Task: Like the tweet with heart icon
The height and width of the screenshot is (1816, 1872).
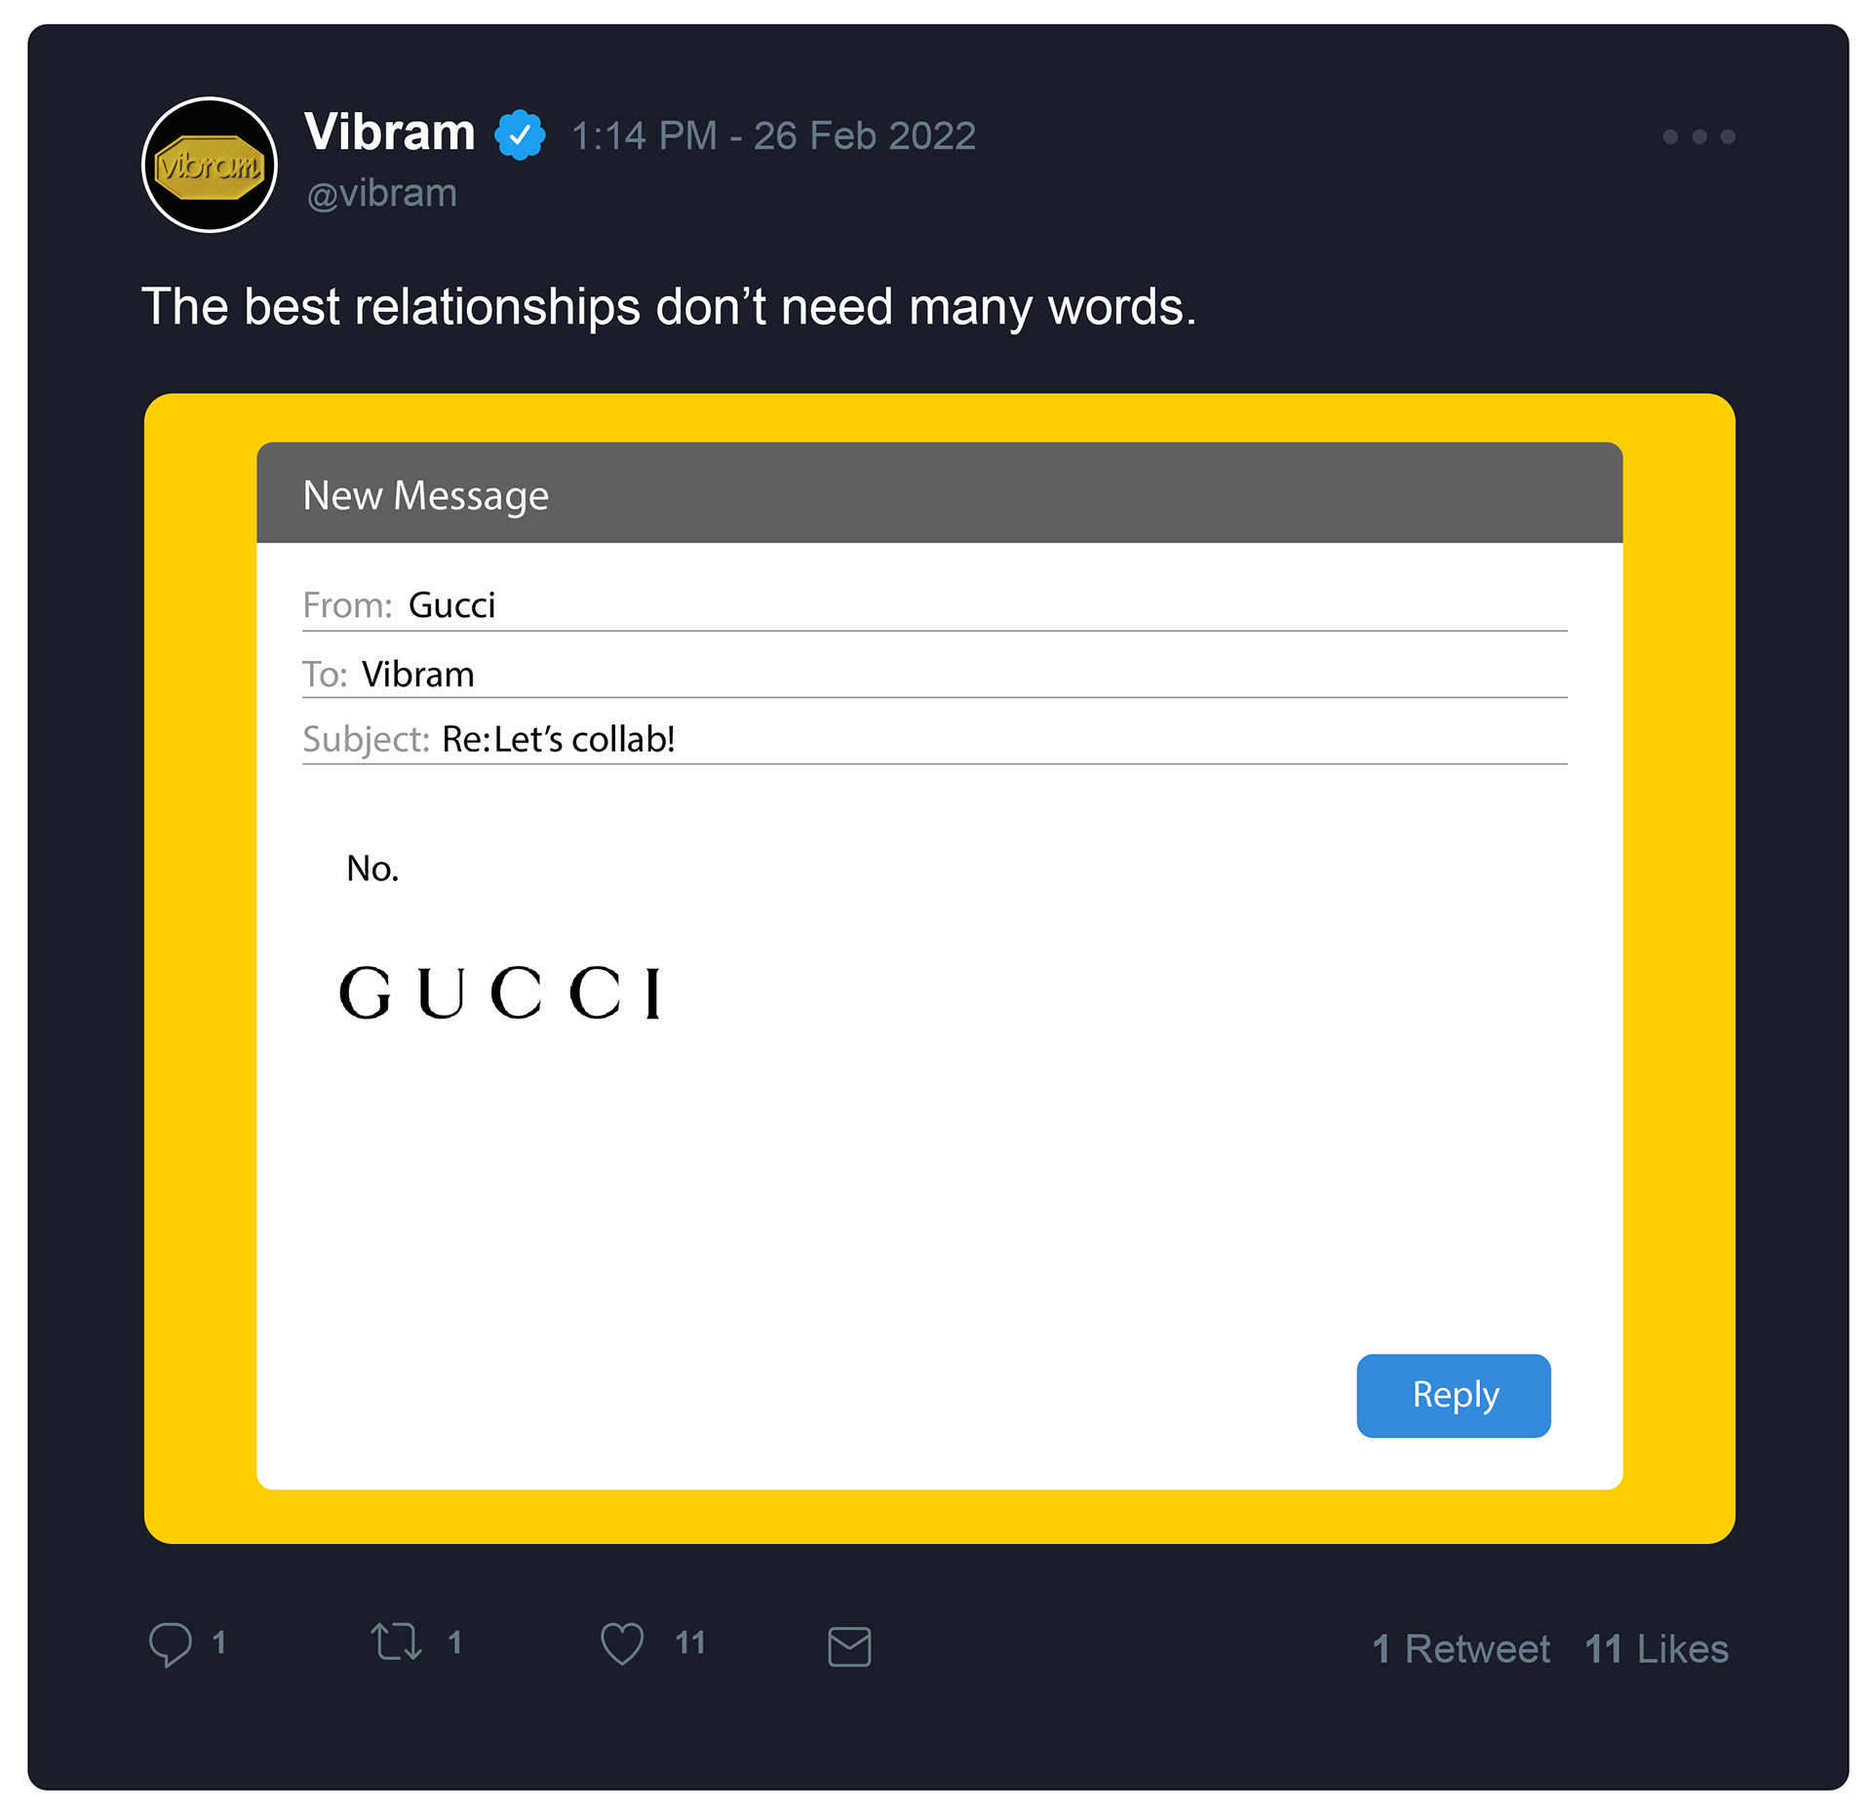Action: [x=622, y=1644]
